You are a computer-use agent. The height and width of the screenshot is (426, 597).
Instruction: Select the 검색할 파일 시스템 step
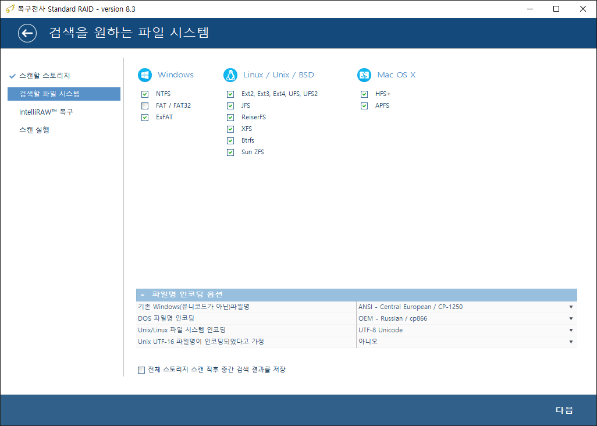click(x=64, y=94)
